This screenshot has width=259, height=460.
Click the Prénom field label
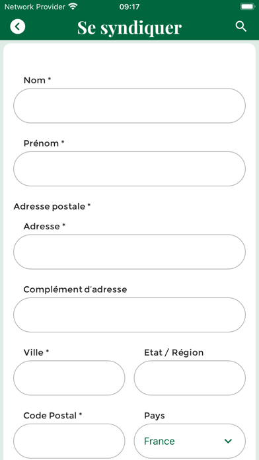[44, 143]
